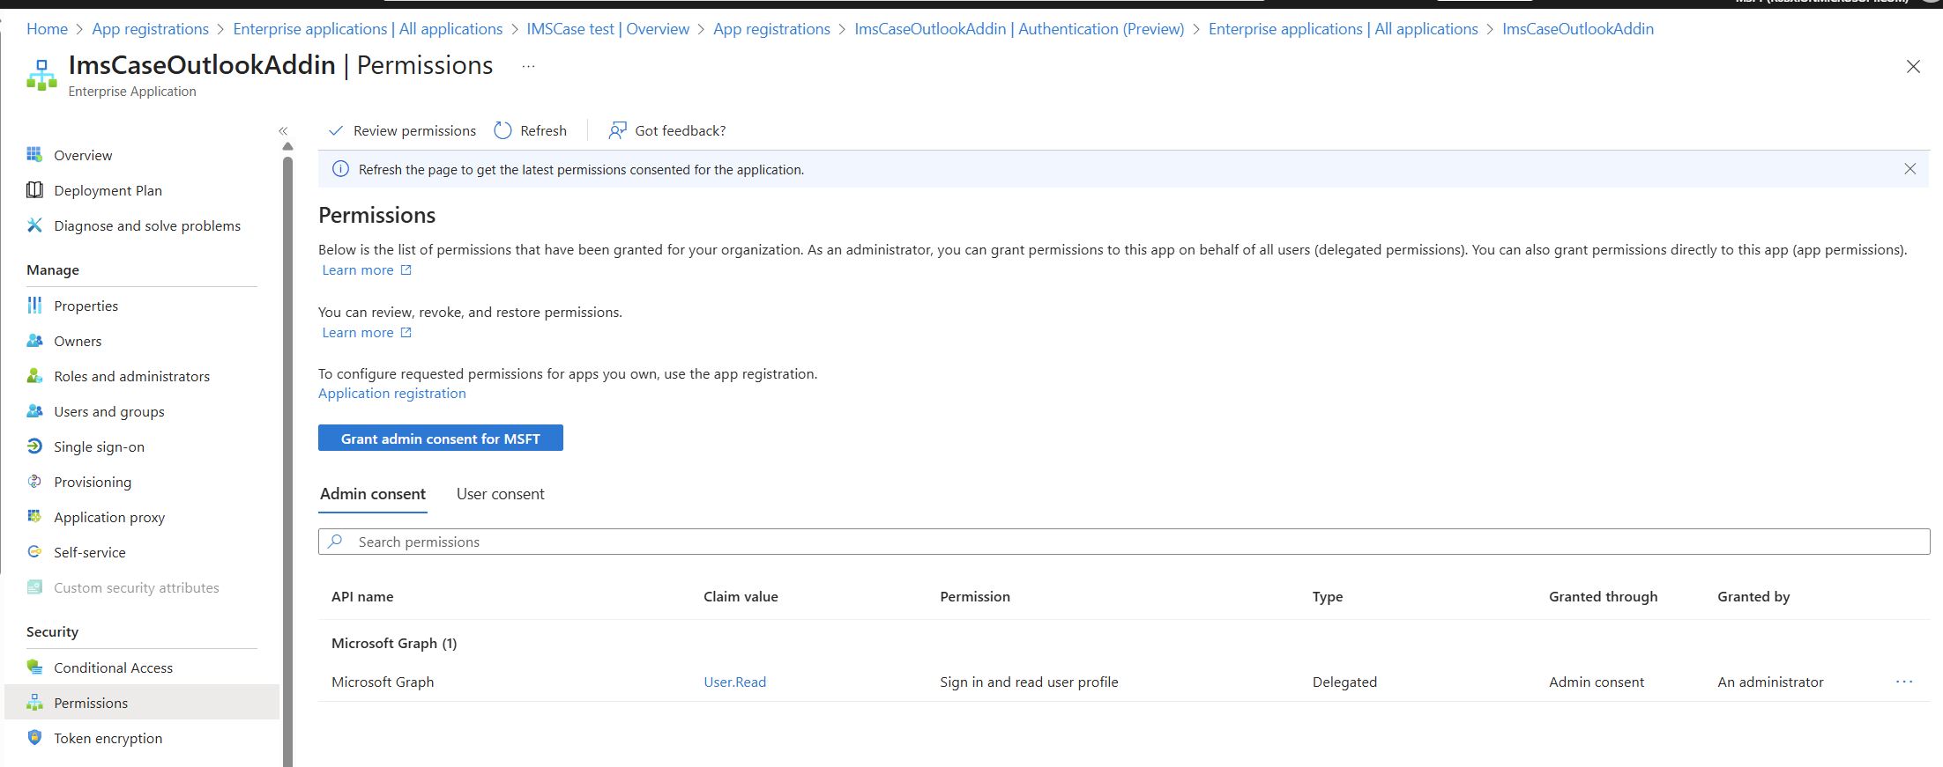The height and width of the screenshot is (767, 1943).
Task: Click Grant admin consent for MSFT button
Action: tap(441, 439)
